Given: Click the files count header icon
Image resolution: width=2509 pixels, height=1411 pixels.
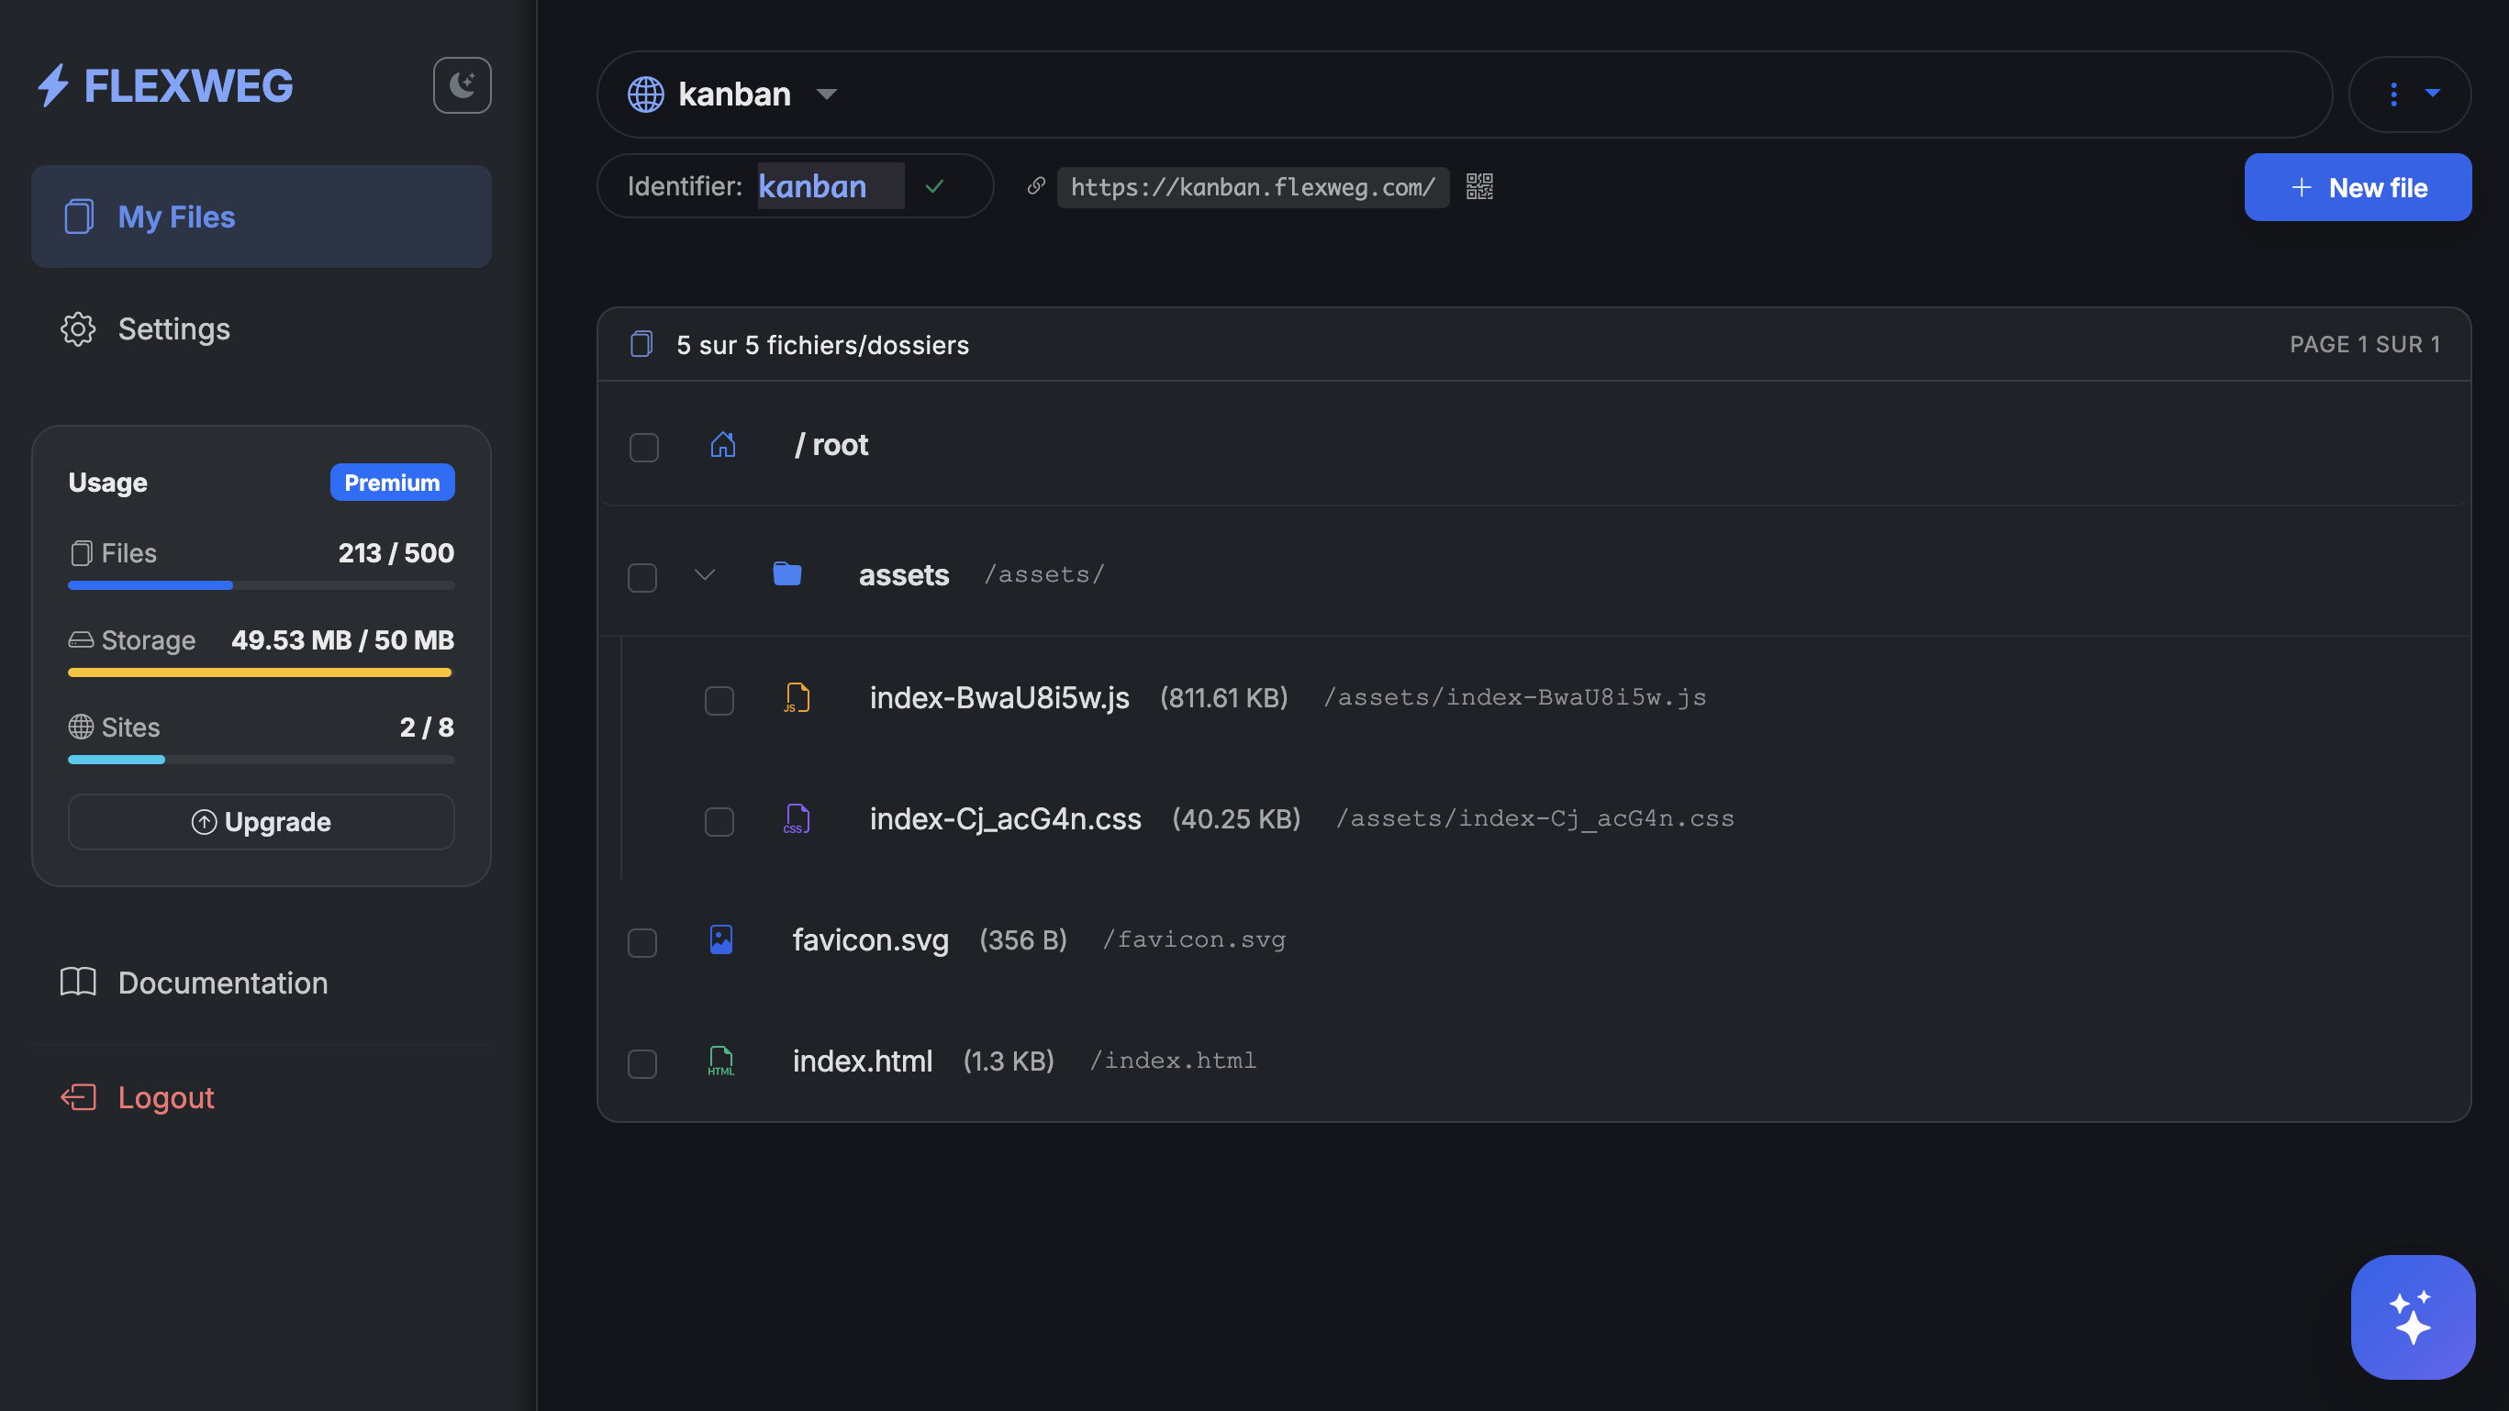Looking at the screenshot, I should [x=641, y=344].
